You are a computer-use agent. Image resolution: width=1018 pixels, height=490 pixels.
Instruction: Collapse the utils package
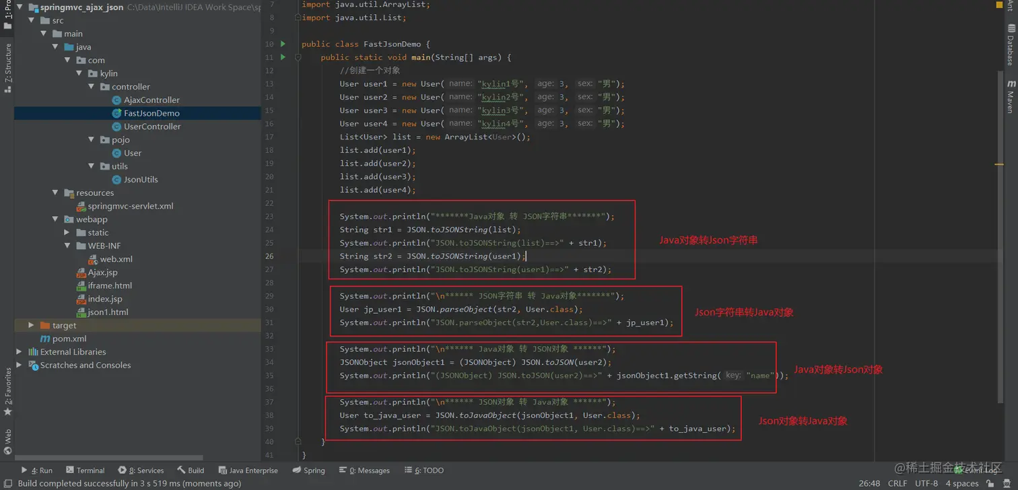click(x=92, y=166)
